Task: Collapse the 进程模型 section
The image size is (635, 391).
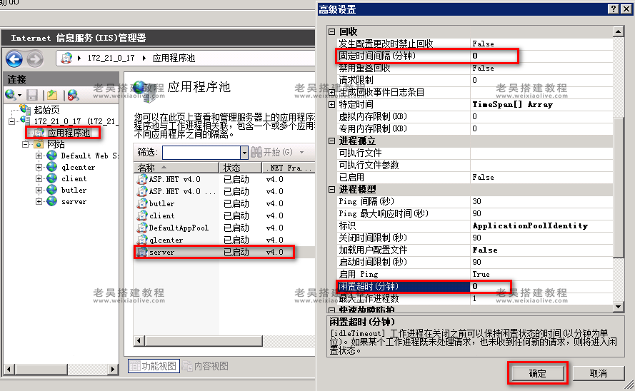Action: point(332,189)
